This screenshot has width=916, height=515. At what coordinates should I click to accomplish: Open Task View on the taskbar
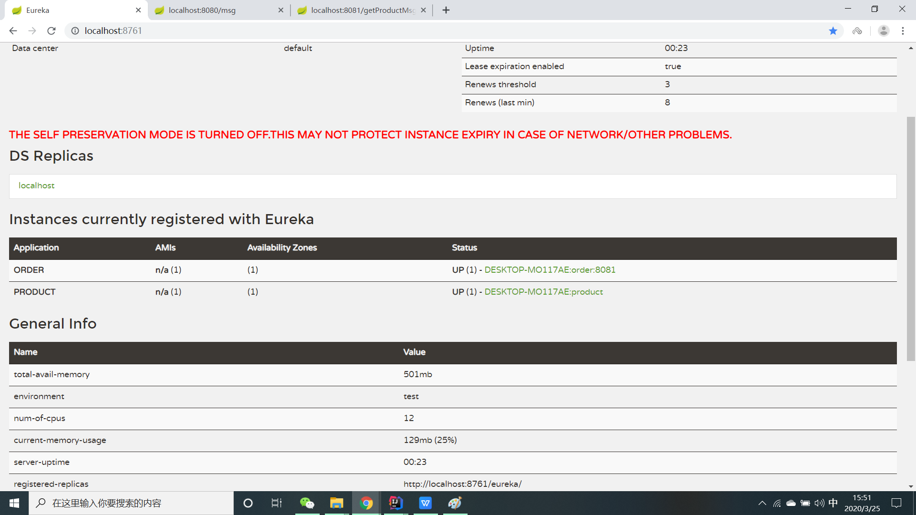[x=277, y=503]
